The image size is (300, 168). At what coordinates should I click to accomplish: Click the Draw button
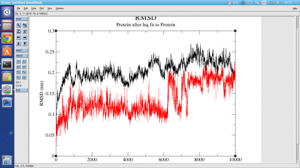pyautogui.click(x=21, y=19)
